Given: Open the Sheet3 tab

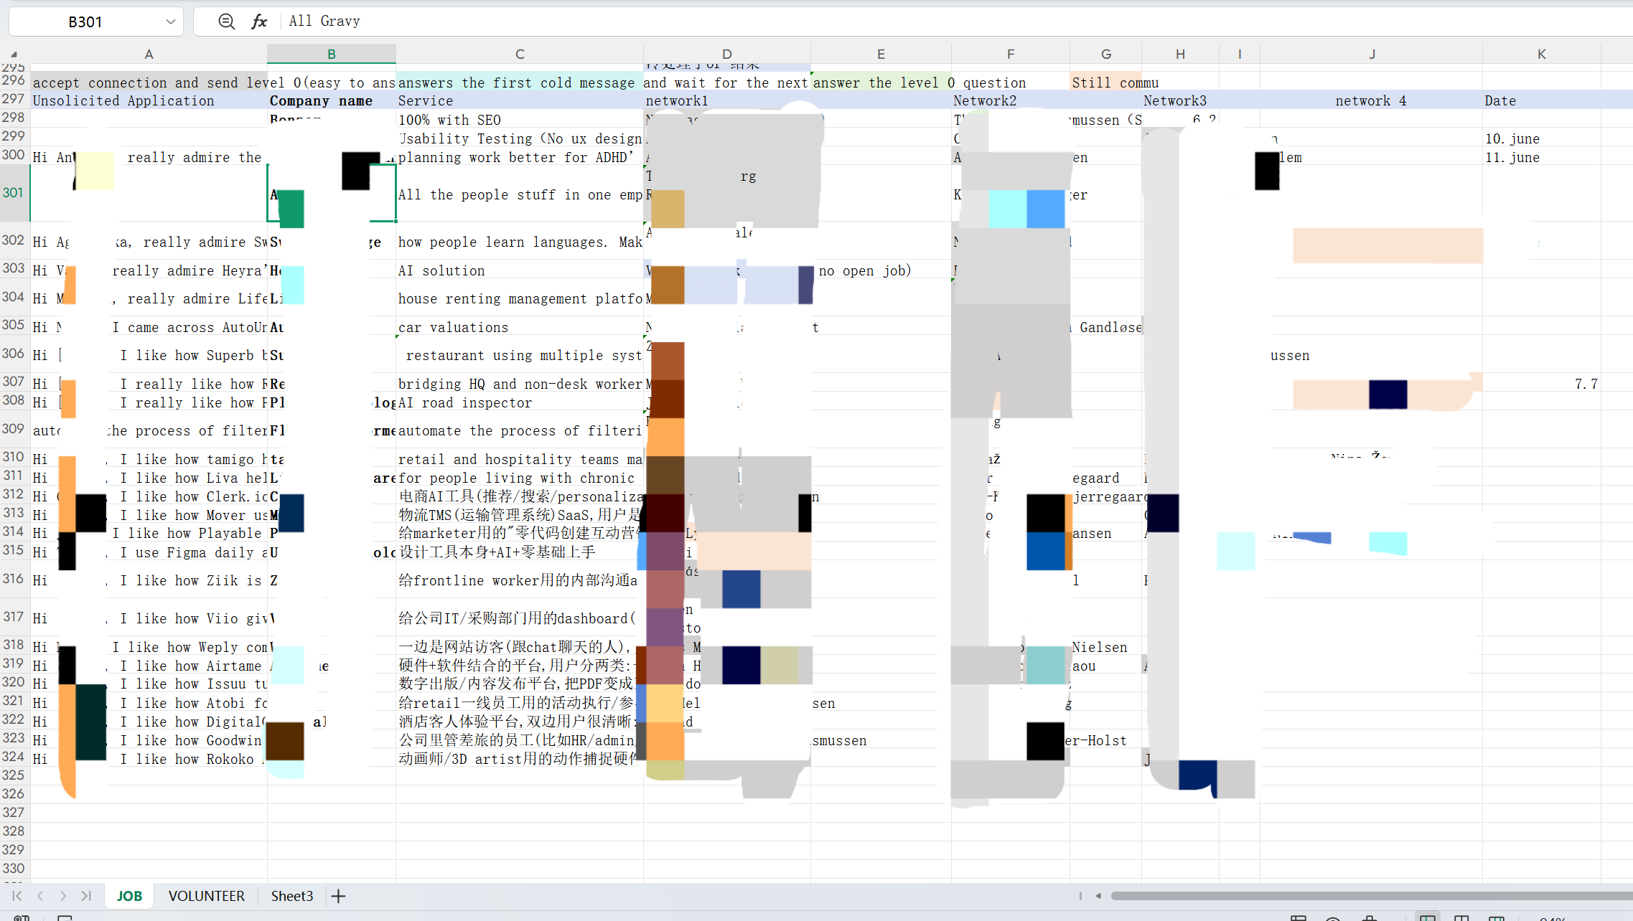Looking at the screenshot, I should (x=292, y=896).
